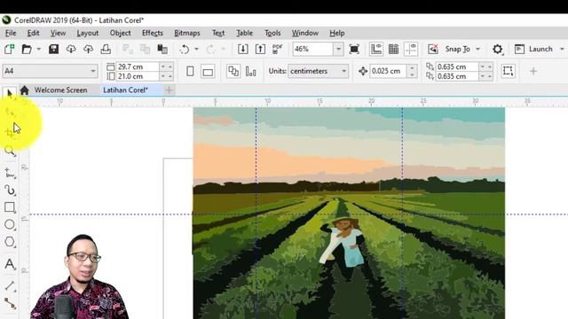
Task: Open the Bitmaps menu
Action: click(187, 33)
